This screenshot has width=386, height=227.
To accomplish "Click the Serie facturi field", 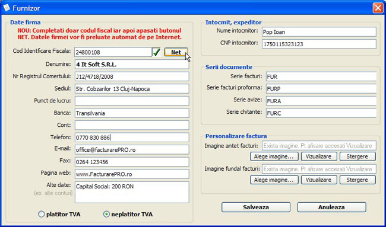I will coord(321,76).
